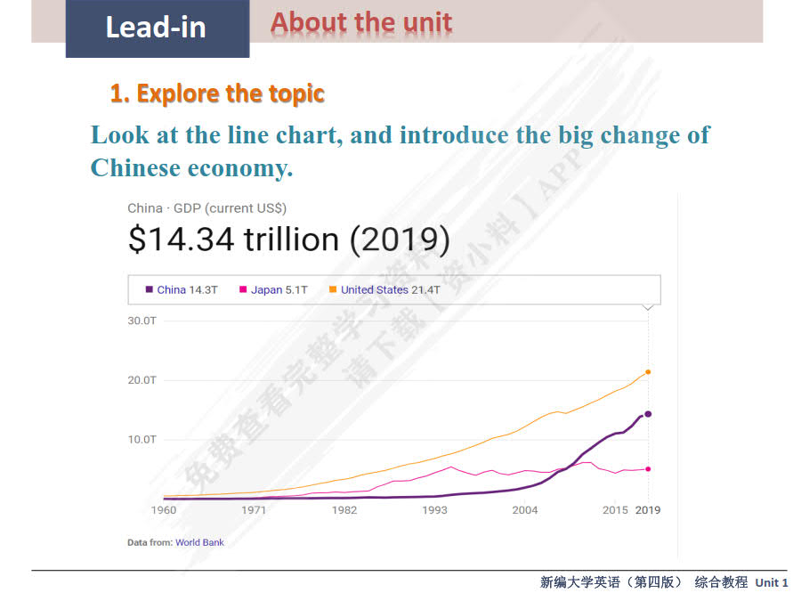Click the Lead-in tab
Screen dimensions: 801x601
(x=157, y=28)
